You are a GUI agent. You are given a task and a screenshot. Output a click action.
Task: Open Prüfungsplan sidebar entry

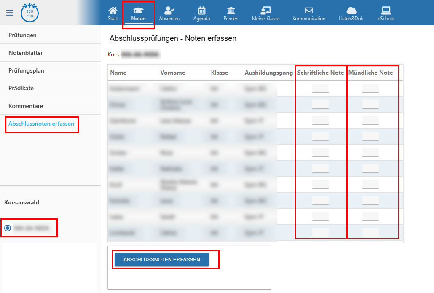(x=26, y=70)
